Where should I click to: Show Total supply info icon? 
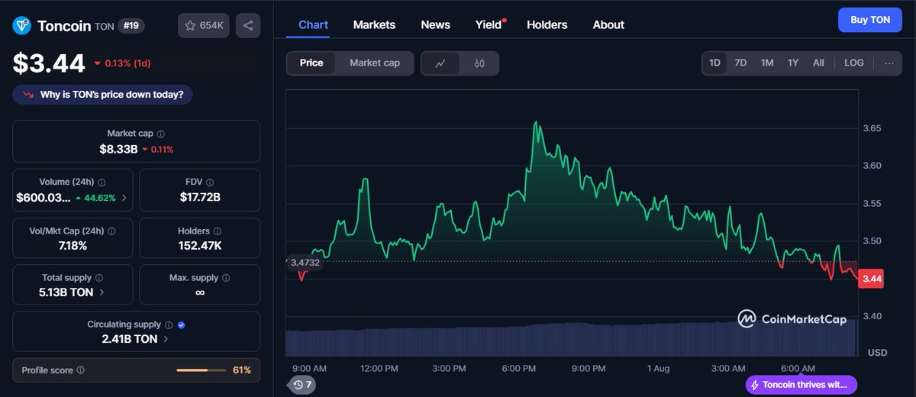[99, 278]
